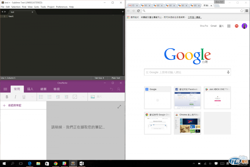The image size is (250, 167).
Task: Switch to 繪圖 tab in OneNote
Action: point(43,89)
